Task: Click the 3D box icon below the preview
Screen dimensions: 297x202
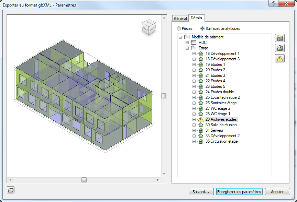Action: 11,190
